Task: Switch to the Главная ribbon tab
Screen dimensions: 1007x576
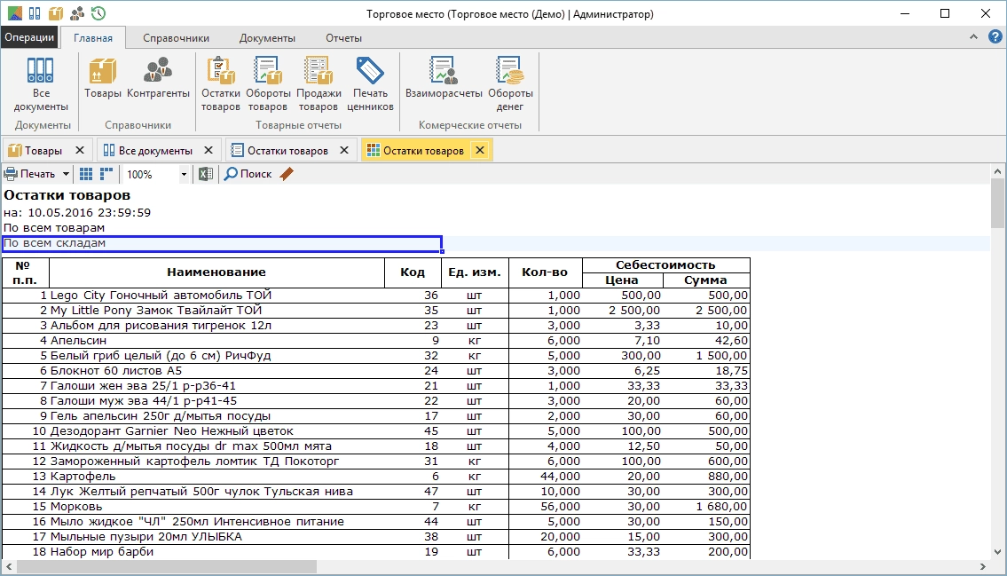Action: 93,38
